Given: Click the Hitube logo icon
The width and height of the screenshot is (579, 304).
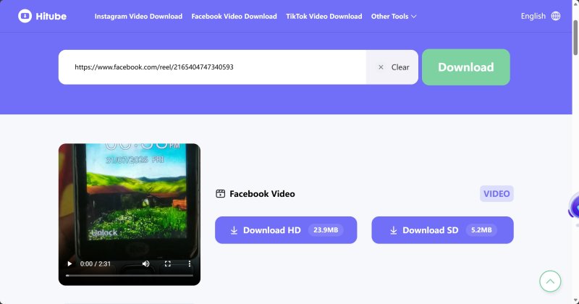Looking at the screenshot, I should (x=25, y=16).
